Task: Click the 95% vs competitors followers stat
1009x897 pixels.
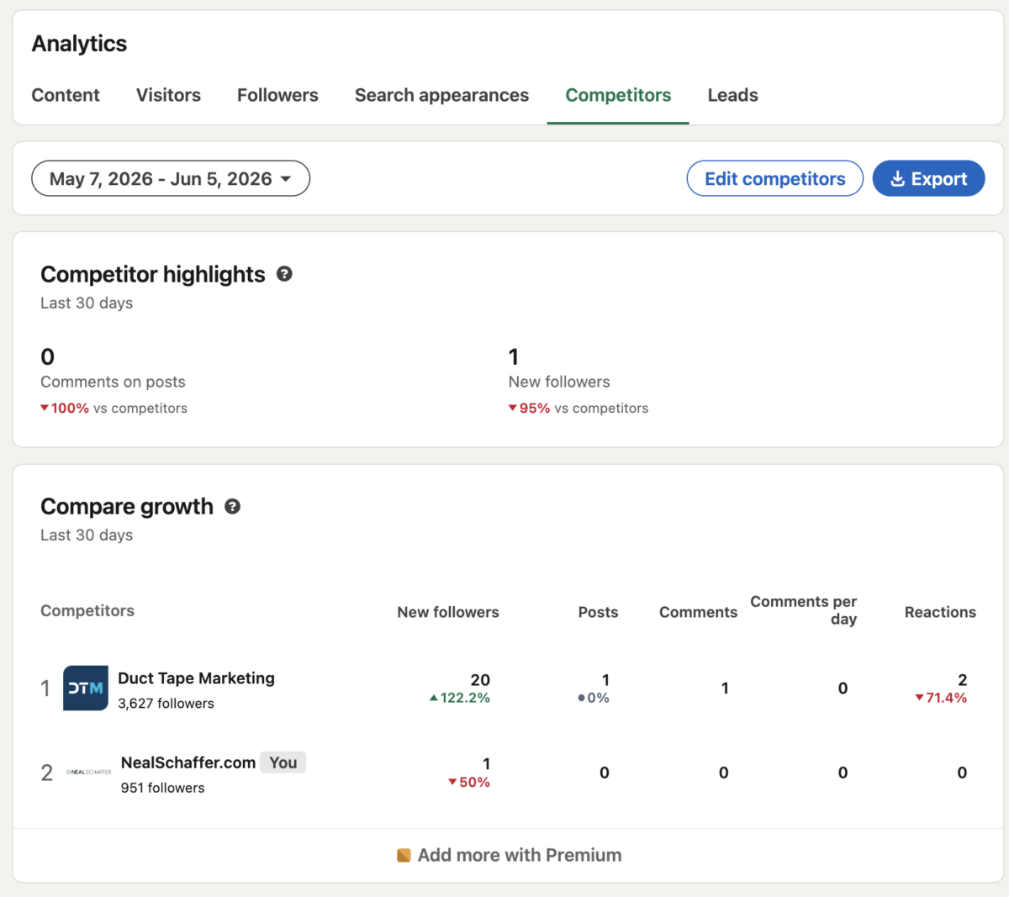Action: coord(578,408)
